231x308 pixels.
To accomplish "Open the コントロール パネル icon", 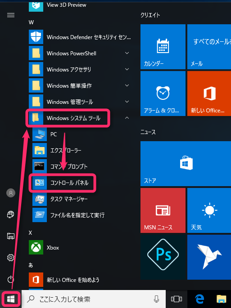I will click(40, 183).
